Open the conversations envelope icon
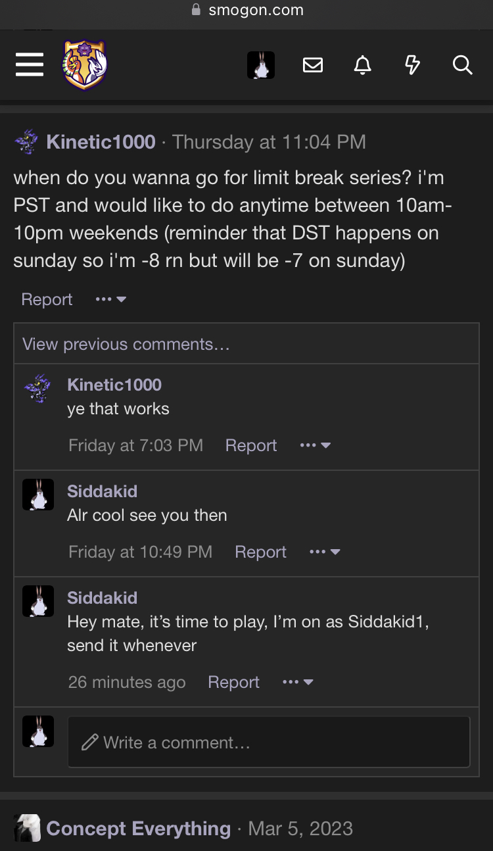 click(x=313, y=65)
